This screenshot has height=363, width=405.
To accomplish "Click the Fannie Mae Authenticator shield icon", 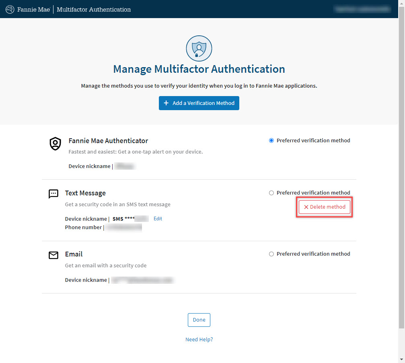I will tap(55, 143).
